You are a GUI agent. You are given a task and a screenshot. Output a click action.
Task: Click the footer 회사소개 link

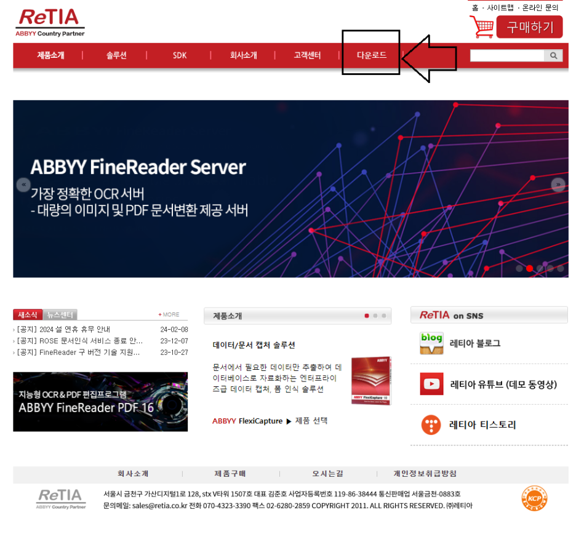pos(133,474)
